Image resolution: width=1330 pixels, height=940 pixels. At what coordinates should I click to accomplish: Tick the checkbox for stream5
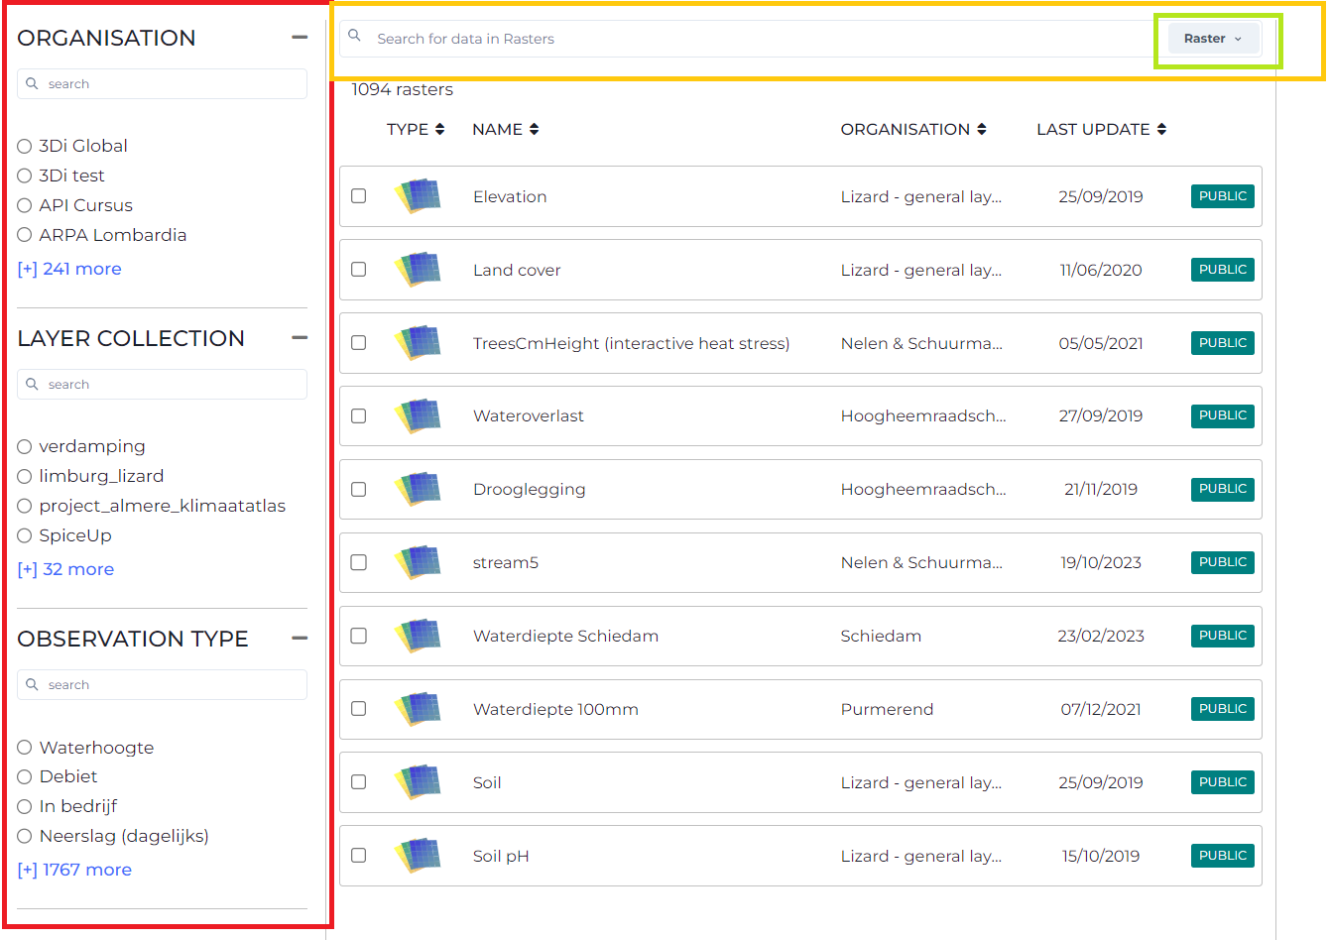(359, 562)
